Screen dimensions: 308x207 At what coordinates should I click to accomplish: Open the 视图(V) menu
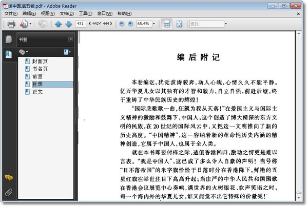tap(48, 13)
